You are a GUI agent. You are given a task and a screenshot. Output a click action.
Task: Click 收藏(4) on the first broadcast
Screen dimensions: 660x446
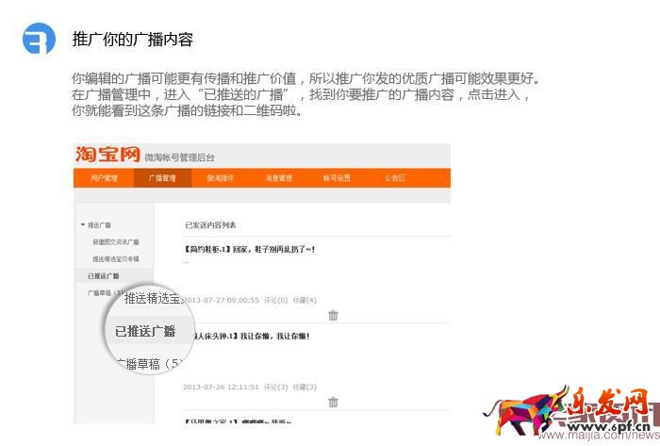click(x=305, y=300)
